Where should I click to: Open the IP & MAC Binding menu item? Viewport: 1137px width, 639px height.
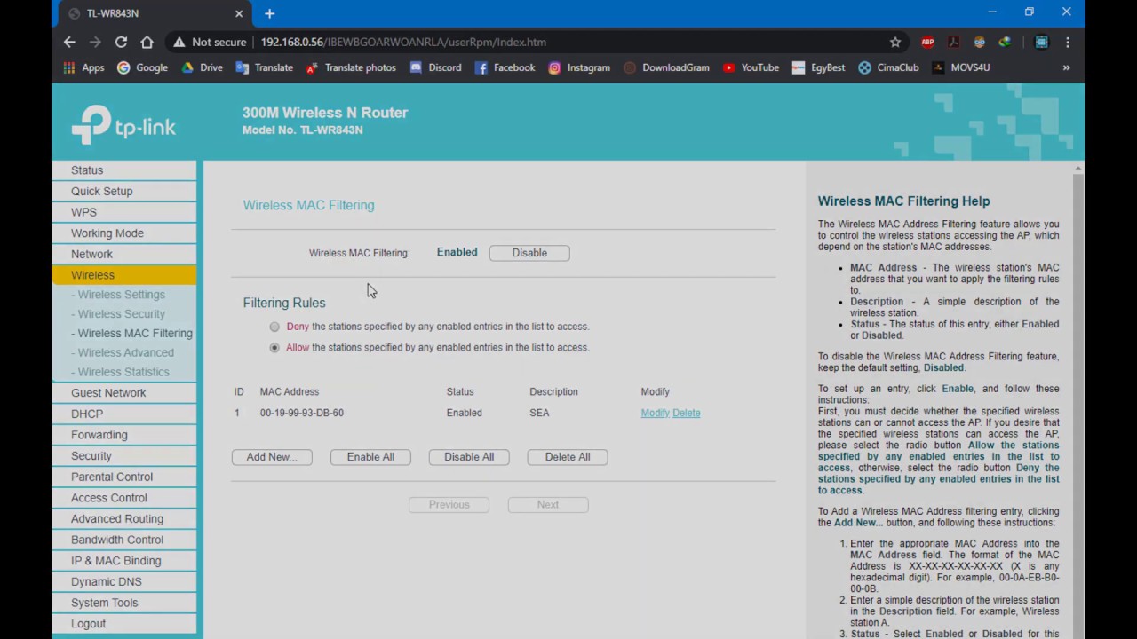(x=123, y=561)
